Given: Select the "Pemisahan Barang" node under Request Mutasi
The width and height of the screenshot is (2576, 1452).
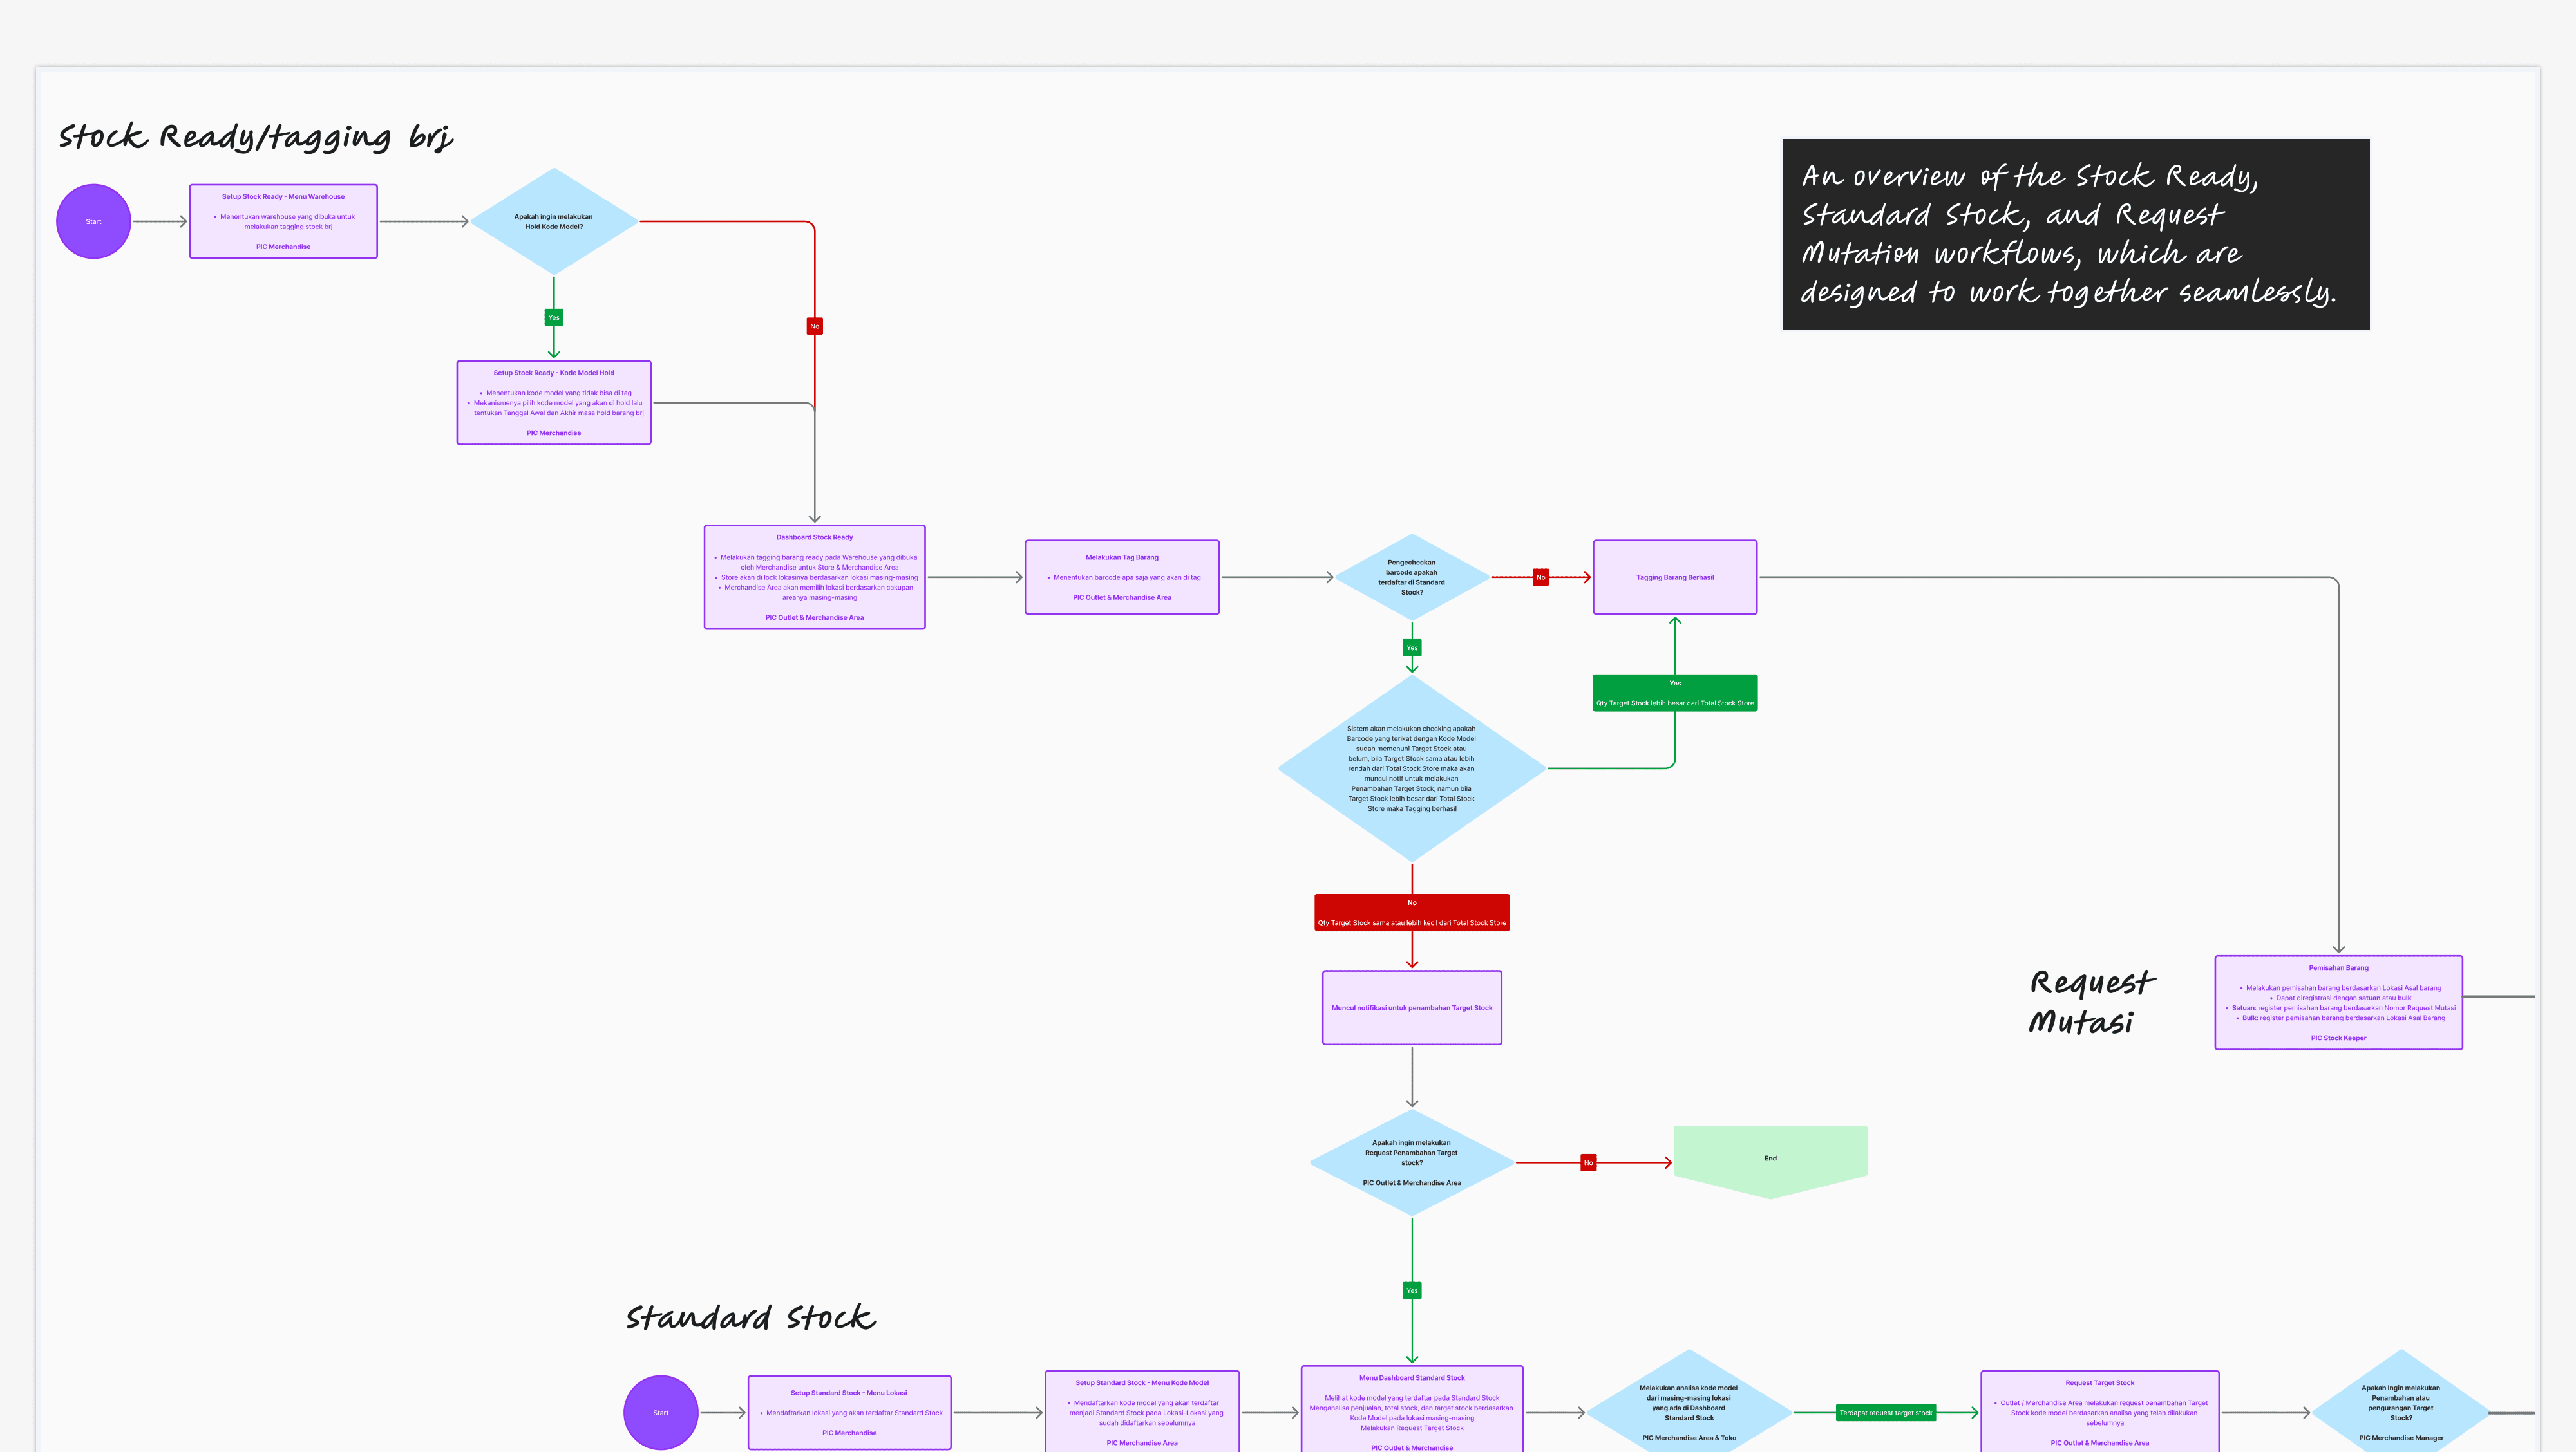Looking at the screenshot, I should point(2338,1002).
